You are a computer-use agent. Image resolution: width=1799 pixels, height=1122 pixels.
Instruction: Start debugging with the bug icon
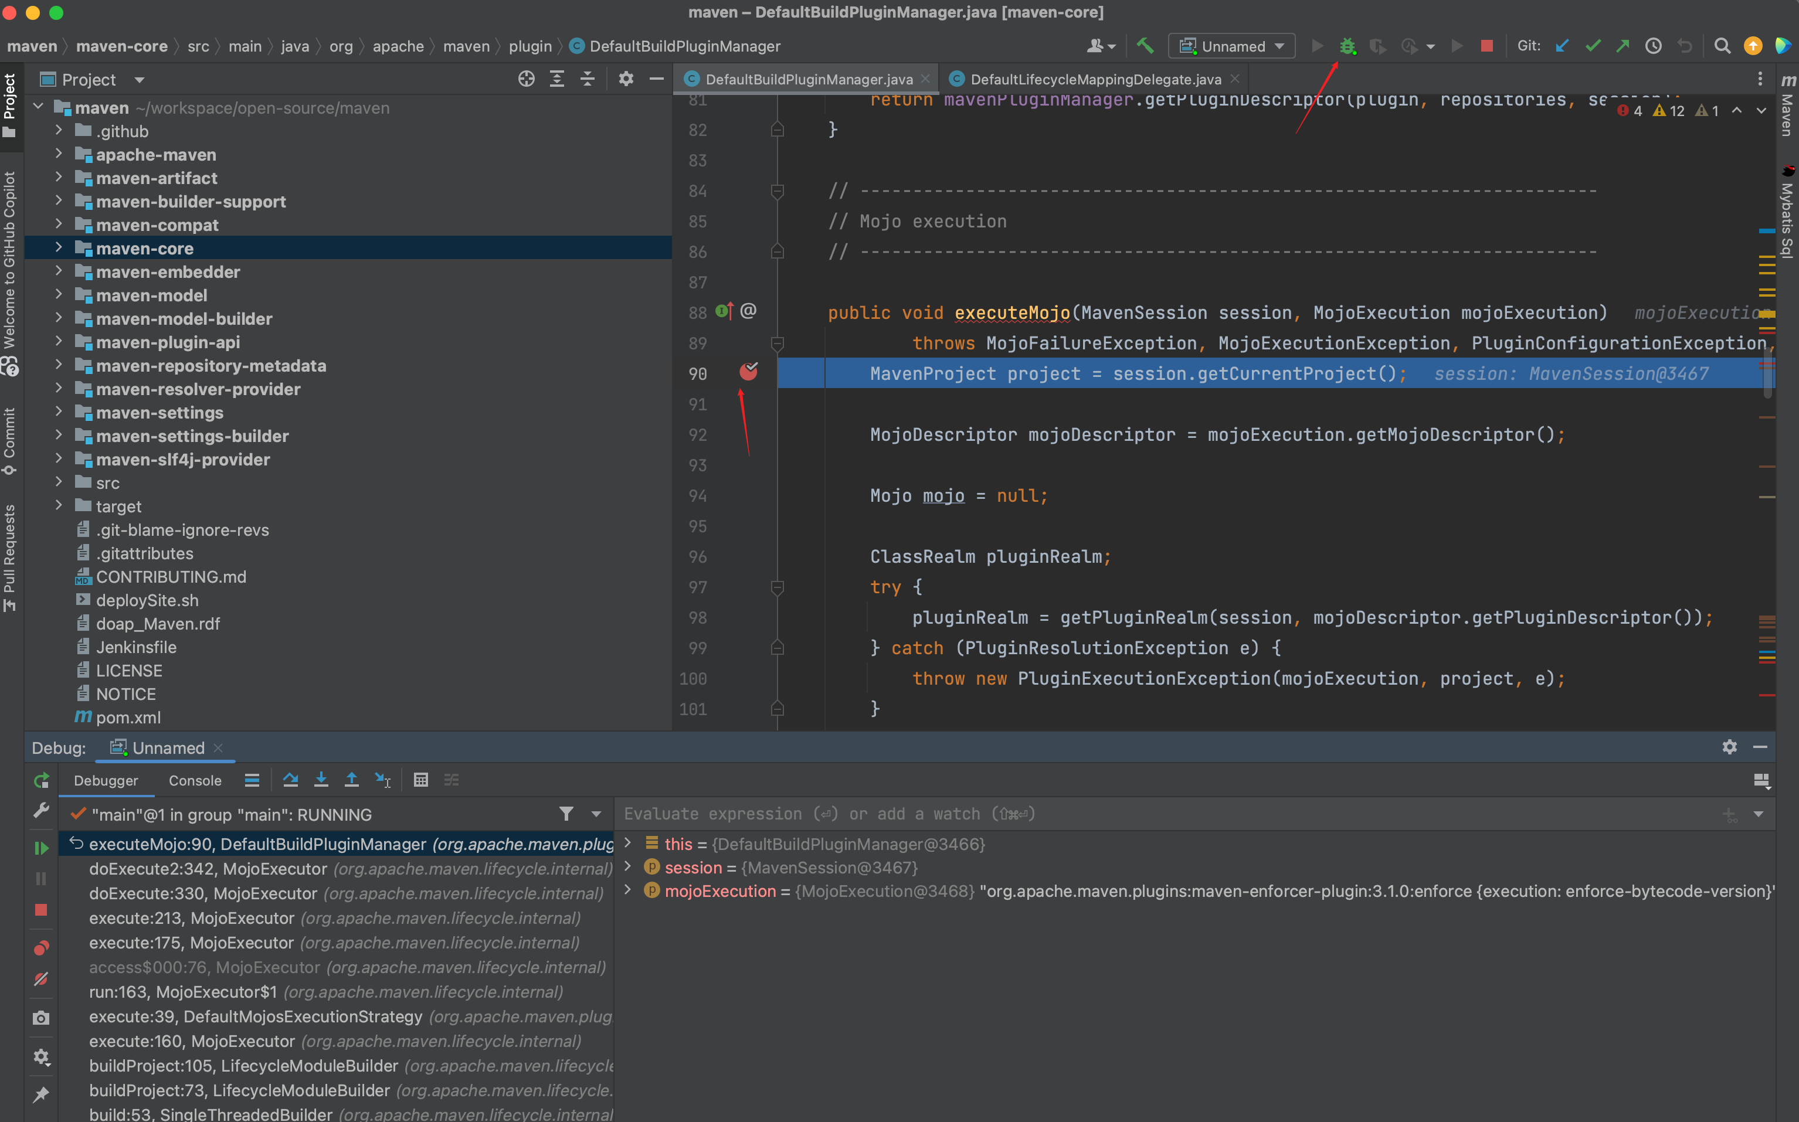(1347, 46)
